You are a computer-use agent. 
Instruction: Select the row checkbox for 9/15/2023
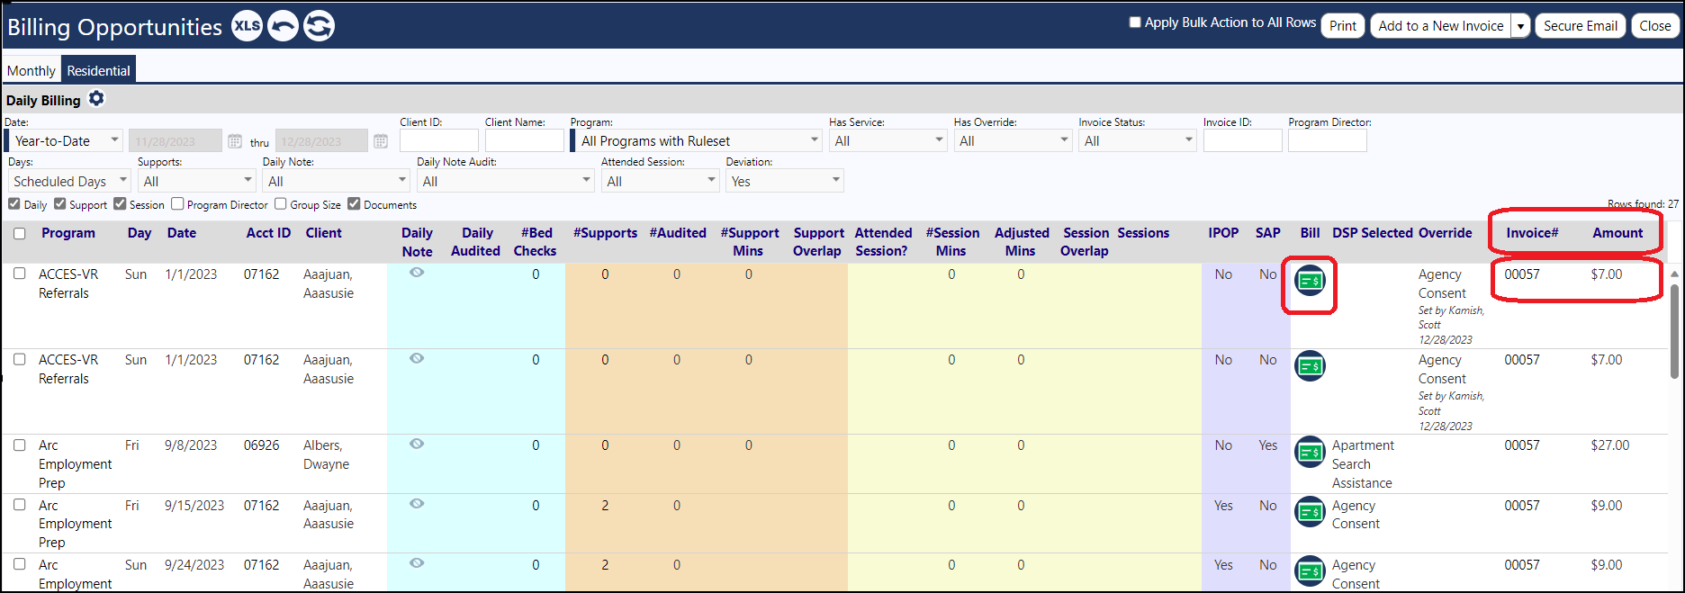coord(20,505)
